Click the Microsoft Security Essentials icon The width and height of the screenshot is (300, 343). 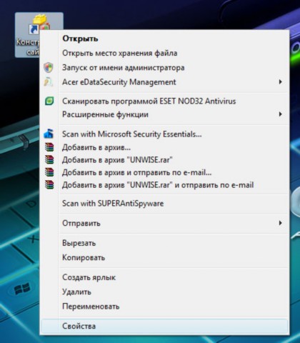coord(49,134)
